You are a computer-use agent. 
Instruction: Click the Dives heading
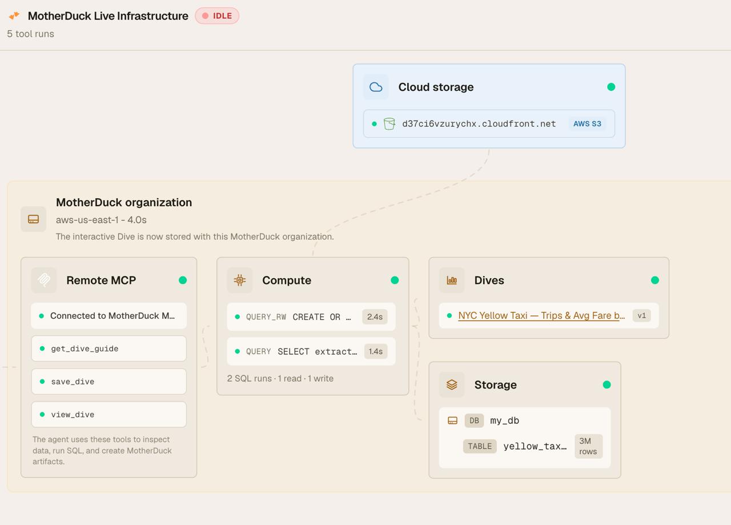489,280
